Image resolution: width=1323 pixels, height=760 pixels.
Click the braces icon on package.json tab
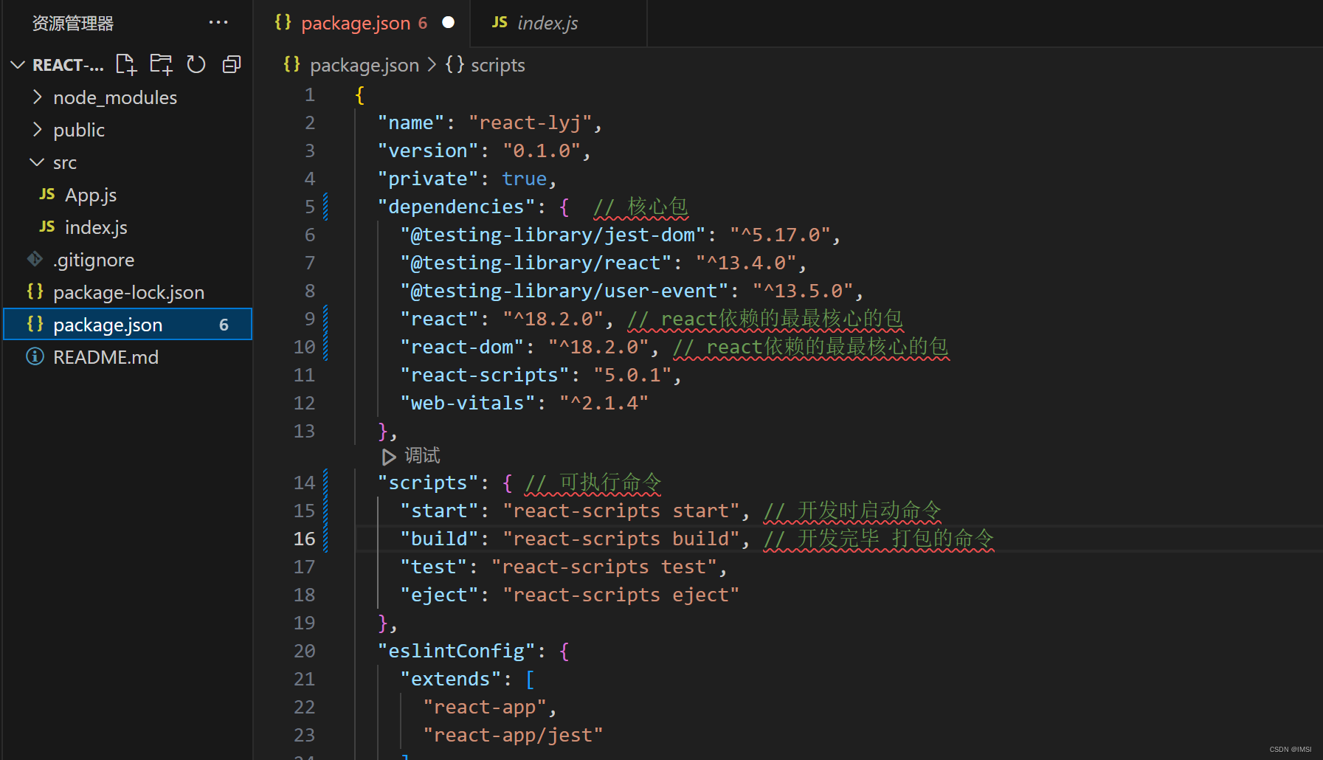click(x=283, y=22)
